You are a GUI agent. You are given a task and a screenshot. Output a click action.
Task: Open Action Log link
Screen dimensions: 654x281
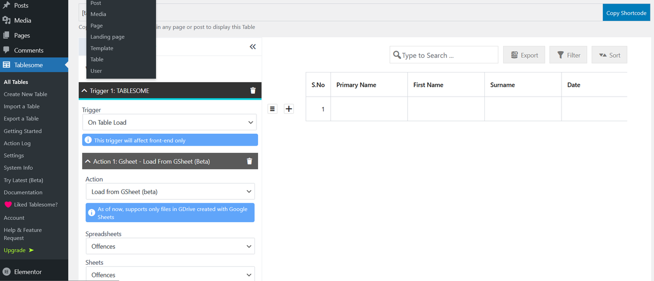point(17,143)
